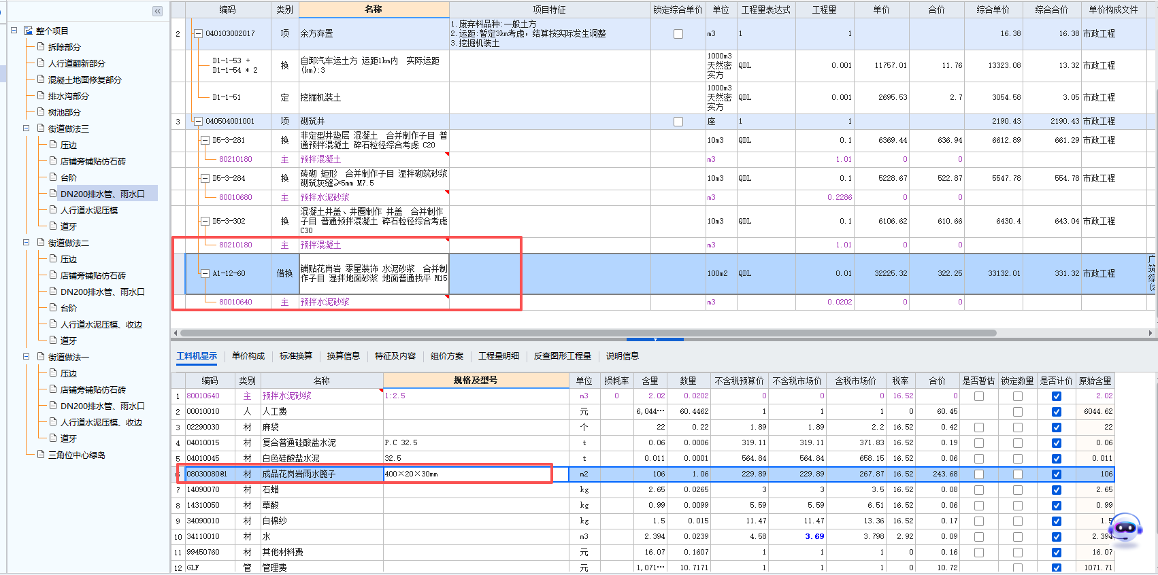Click the 80010640 code in bottom table

click(203, 396)
